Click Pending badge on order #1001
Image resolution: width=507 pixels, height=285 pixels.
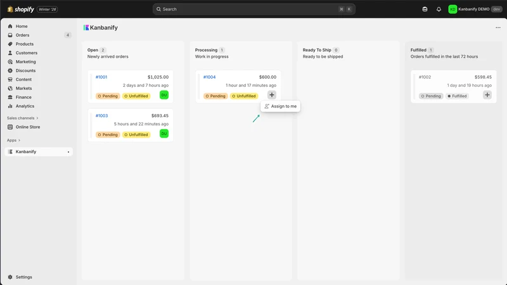108,96
